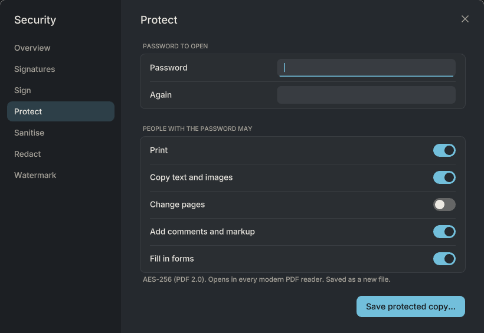Image resolution: width=484 pixels, height=333 pixels.
Task: Click the PASSWORD TO OPEN heading
Action: click(175, 46)
